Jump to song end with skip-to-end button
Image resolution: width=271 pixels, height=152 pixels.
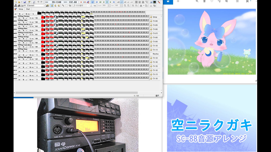coord(114,2)
